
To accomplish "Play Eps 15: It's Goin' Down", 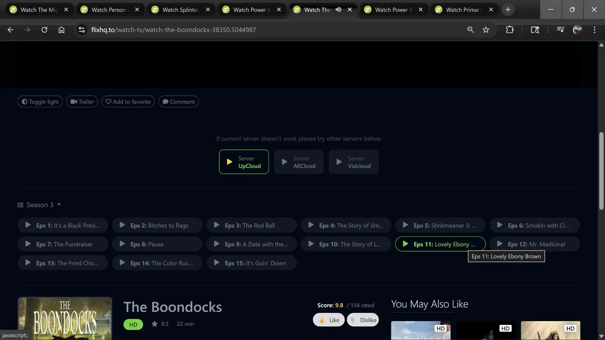I will point(251,263).
